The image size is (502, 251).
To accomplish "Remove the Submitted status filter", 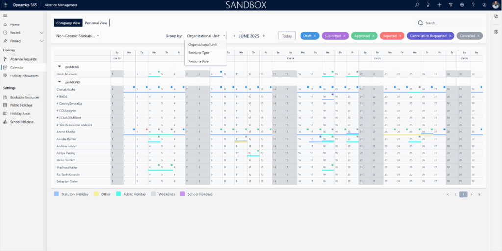I will (x=344, y=36).
